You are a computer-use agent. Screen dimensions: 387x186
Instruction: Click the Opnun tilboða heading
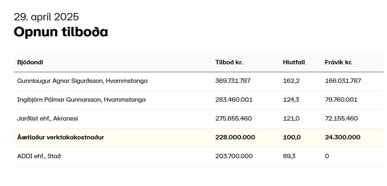(x=61, y=32)
